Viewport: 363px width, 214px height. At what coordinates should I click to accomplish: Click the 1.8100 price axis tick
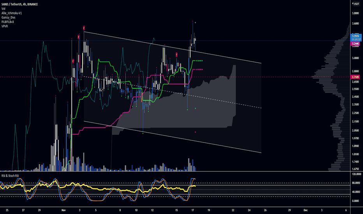(355, 154)
